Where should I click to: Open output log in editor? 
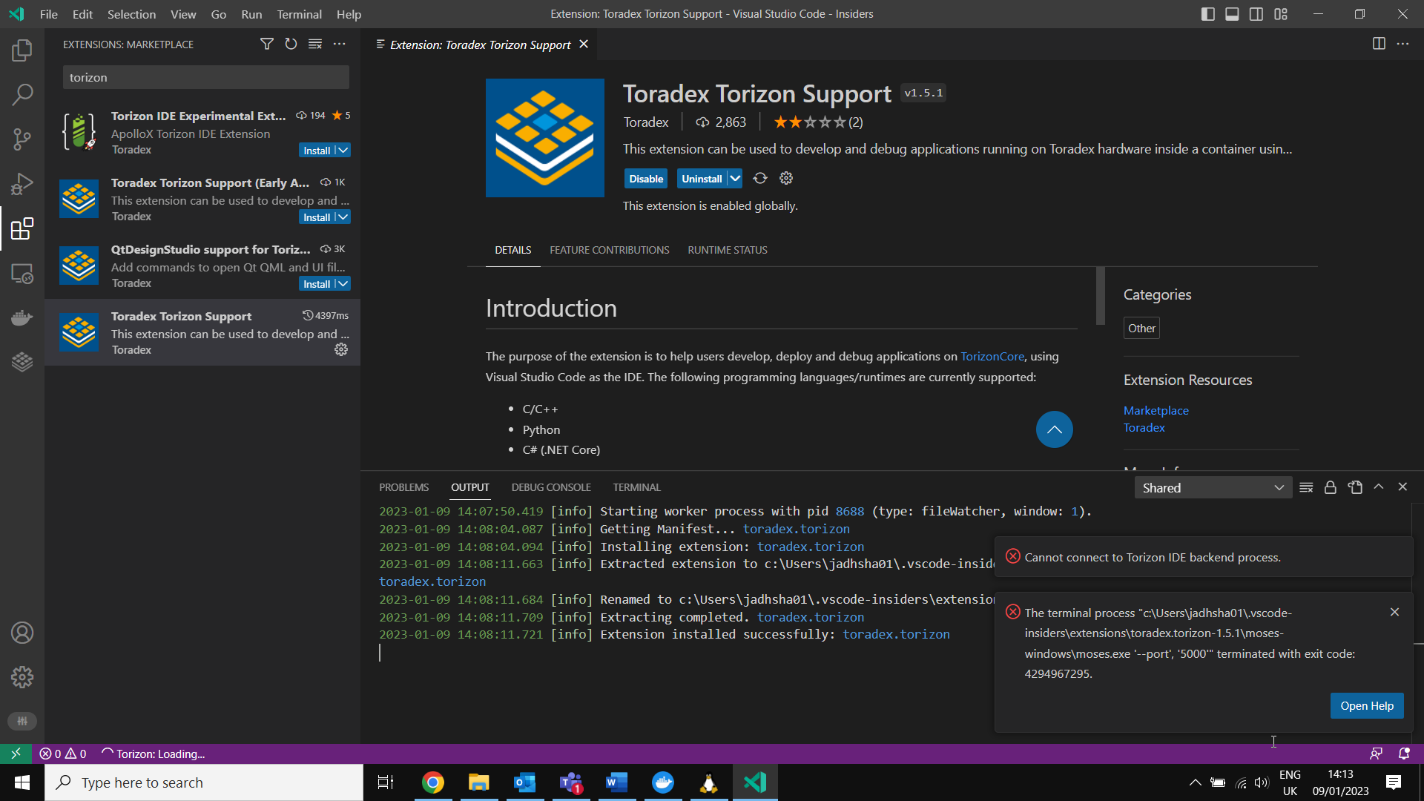pyautogui.click(x=1355, y=487)
